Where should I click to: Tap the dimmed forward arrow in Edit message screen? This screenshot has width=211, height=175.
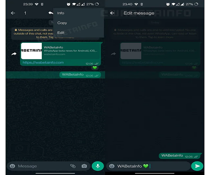(x=113, y=54)
